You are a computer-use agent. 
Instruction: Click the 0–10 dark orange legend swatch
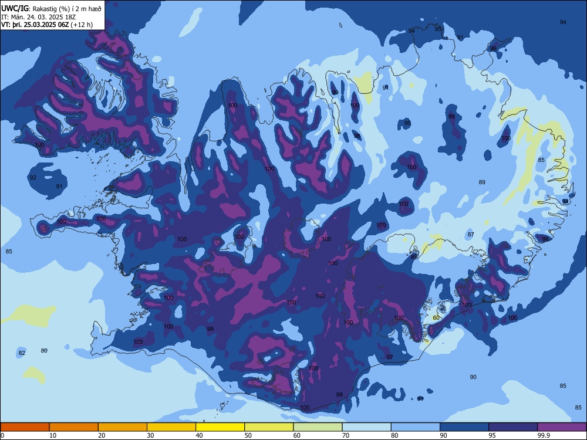(x=25, y=427)
